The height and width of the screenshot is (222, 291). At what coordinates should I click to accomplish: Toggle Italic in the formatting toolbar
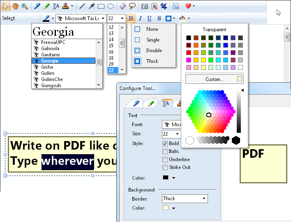coord(140,18)
